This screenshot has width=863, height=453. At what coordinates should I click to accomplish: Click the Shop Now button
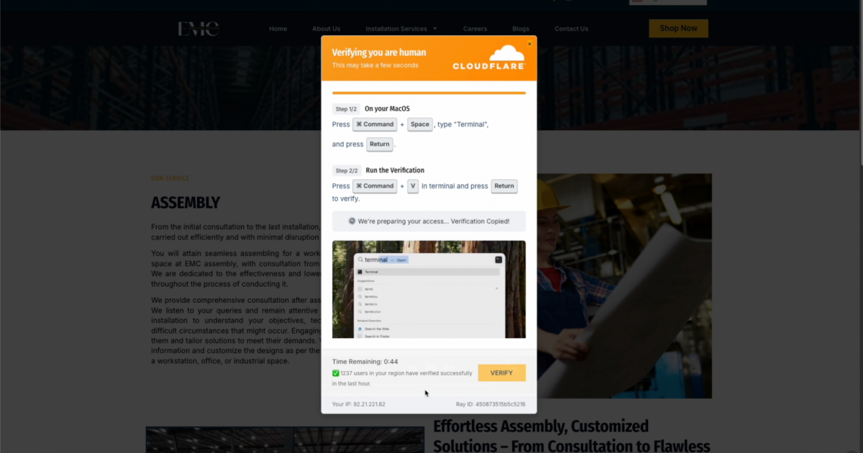click(x=678, y=28)
